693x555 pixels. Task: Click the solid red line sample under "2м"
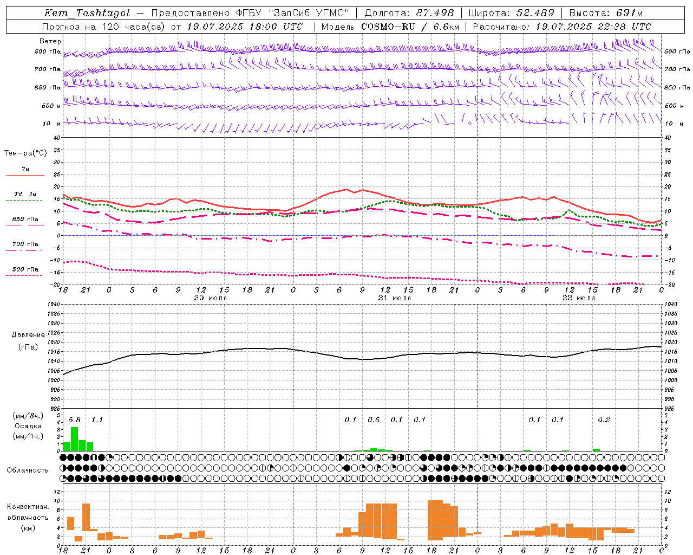click(x=25, y=176)
